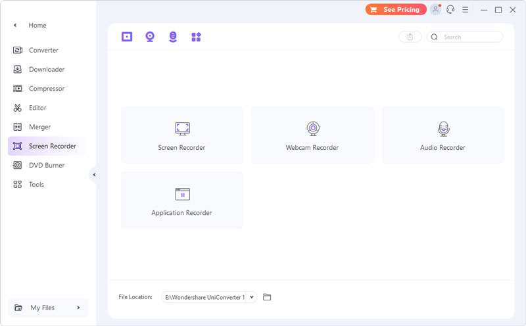The height and width of the screenshot is (326, 526).
Task: Open My Files panel
Action: click(48, 308)
